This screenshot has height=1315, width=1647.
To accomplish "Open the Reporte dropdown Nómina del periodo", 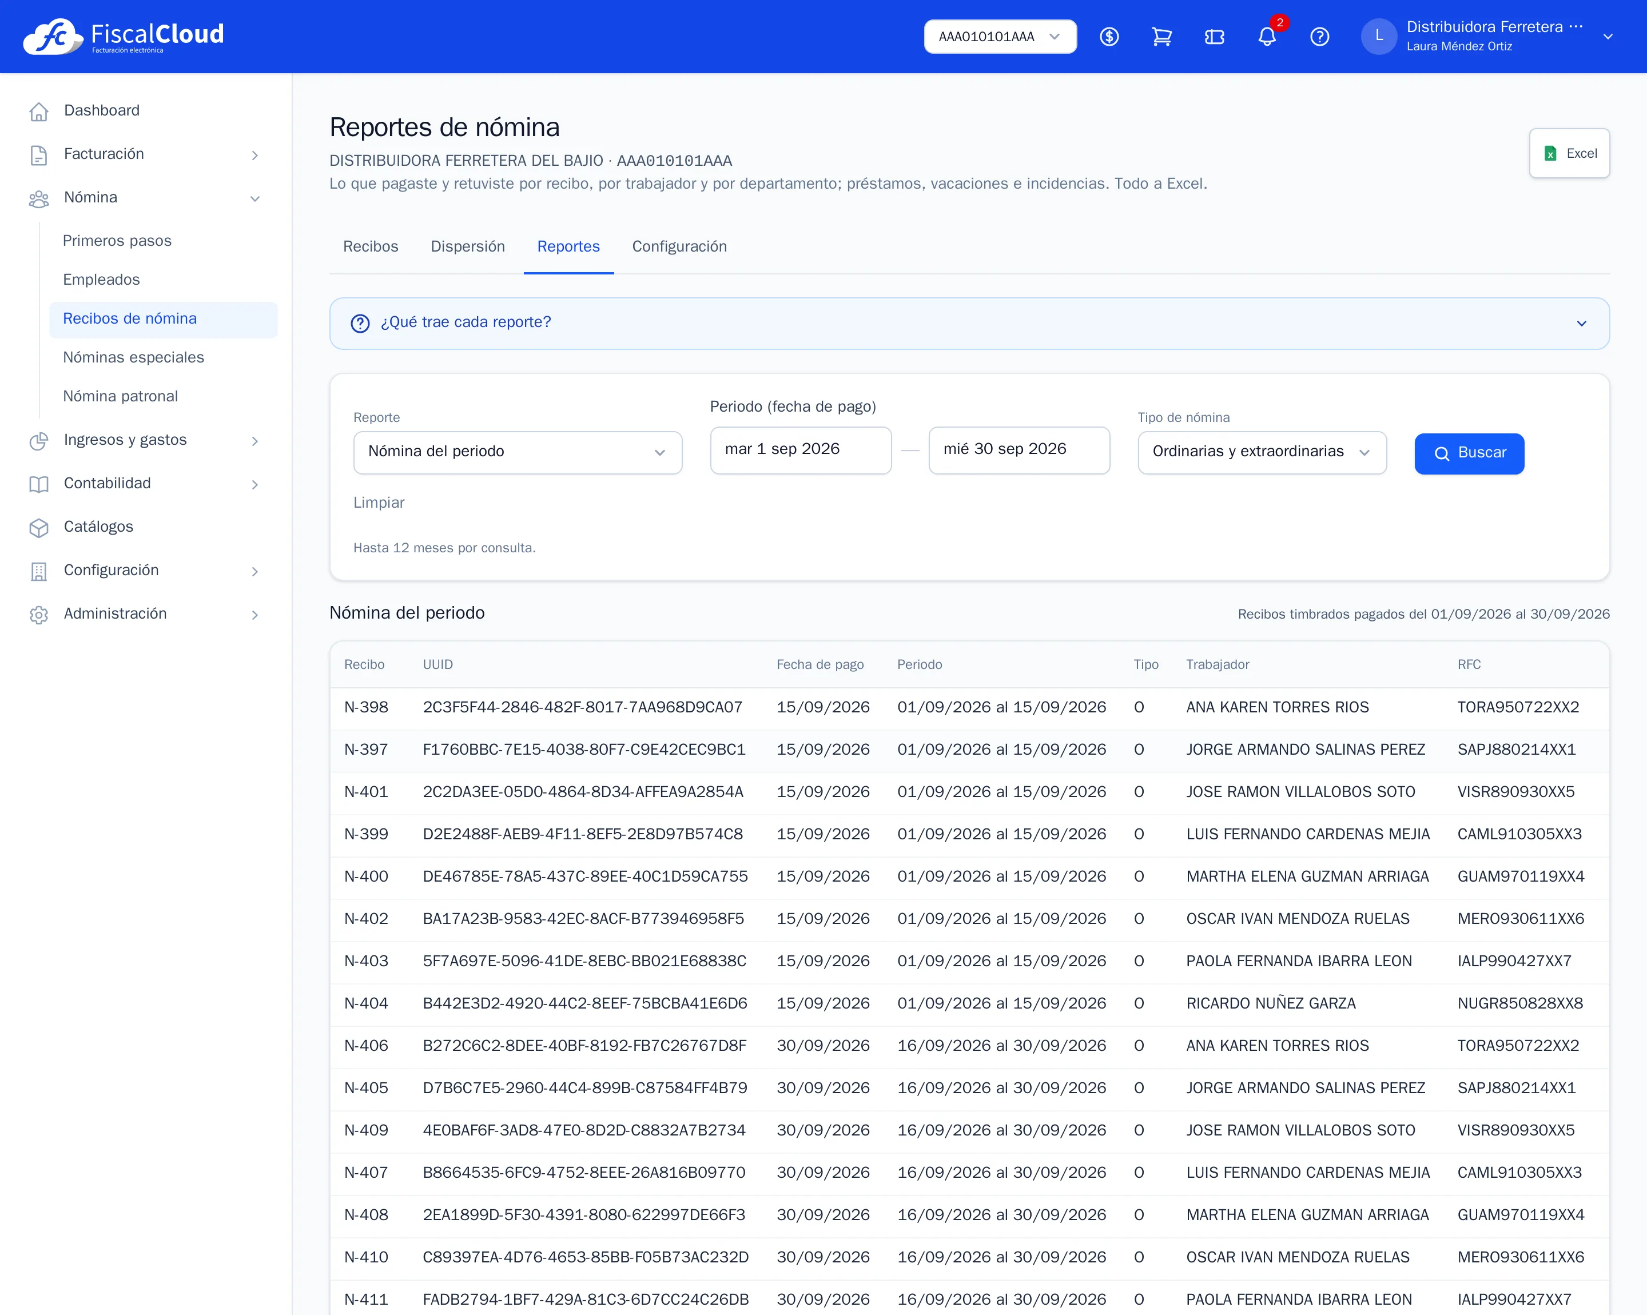I will [x=517, y=452].
